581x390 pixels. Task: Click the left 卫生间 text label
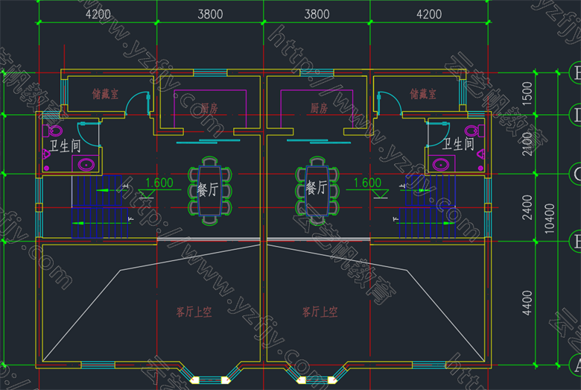click(x=65, y=145)
